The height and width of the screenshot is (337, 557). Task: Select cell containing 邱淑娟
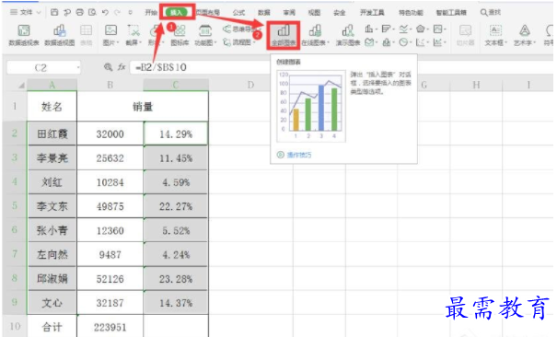[x=52, y=278]
